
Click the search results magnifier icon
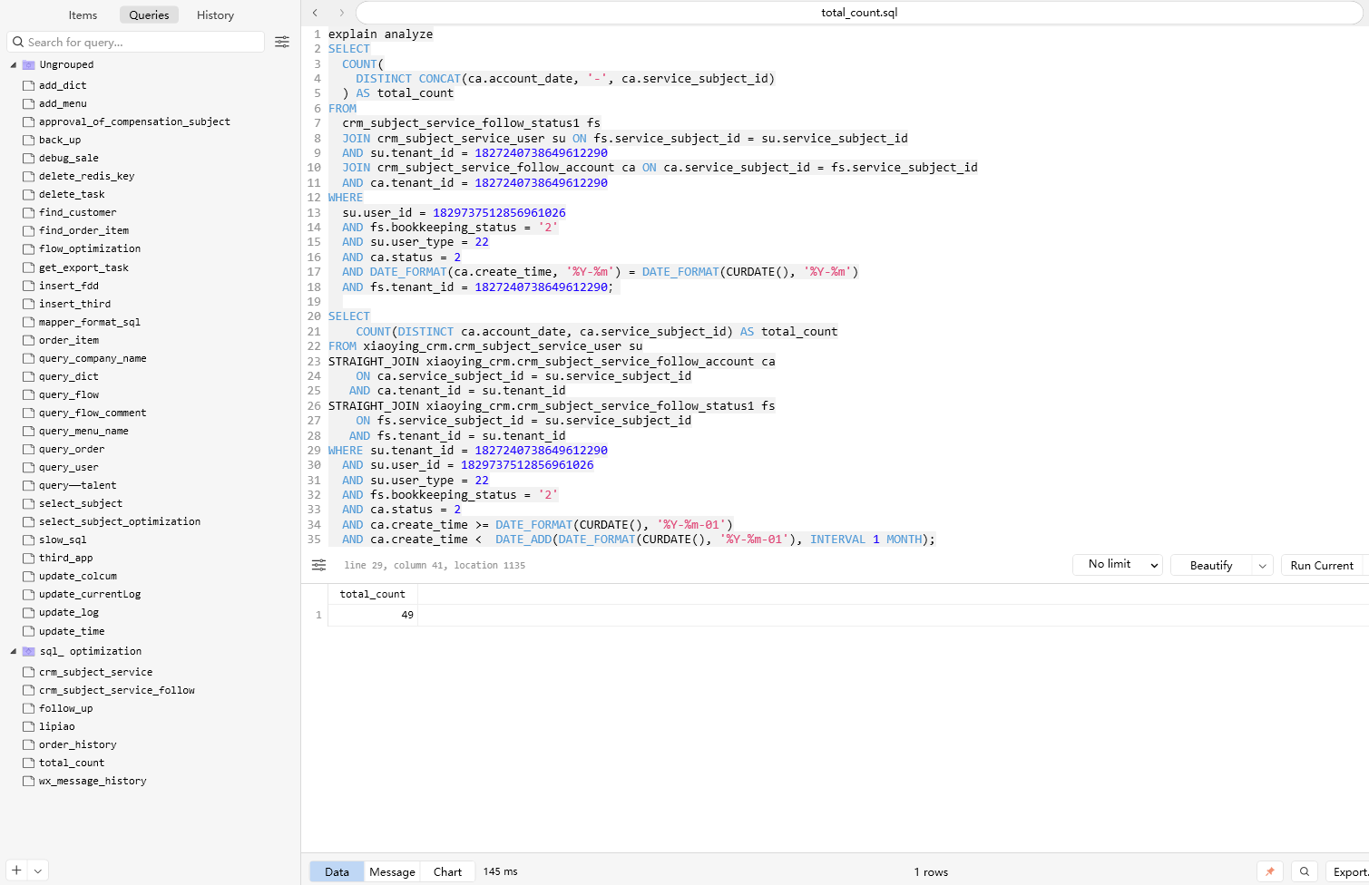[1305, 871]
